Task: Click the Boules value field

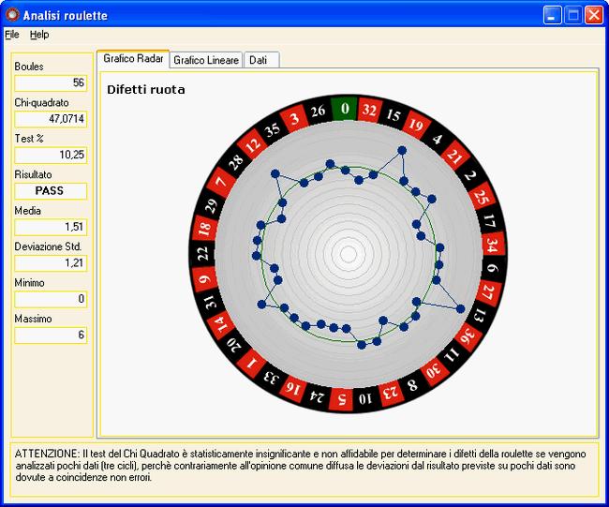Action: point(51,83)
